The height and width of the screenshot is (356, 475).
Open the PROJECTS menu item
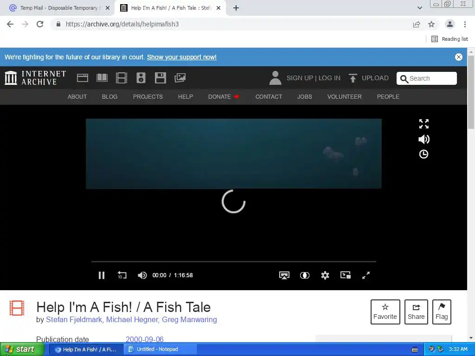click(x=148, y=96)
